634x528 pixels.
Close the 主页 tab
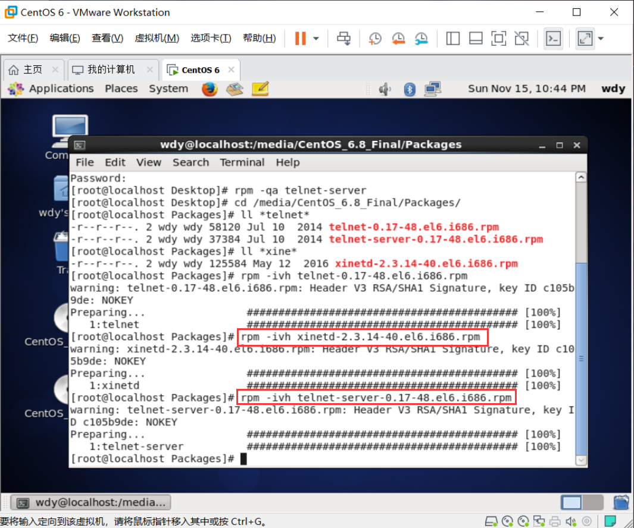[55, 70]
